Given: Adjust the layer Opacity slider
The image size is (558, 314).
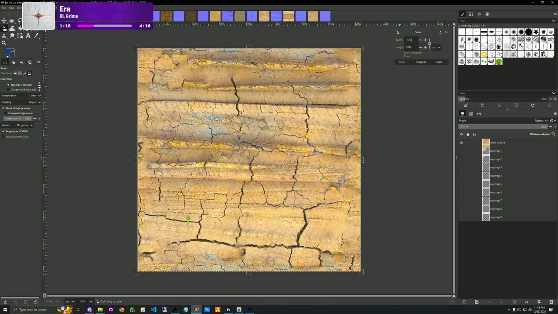Looking at the screenshot, I should 503,126.
